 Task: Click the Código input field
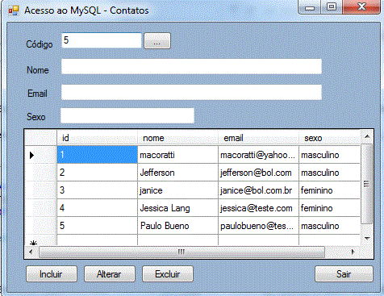102,40
